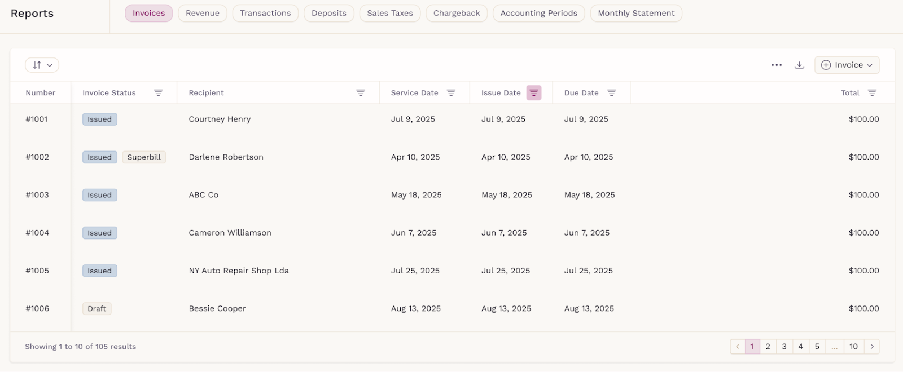Filter by Invoice Status column
This screenshot has height=372, width=903.
pos(159,93)
